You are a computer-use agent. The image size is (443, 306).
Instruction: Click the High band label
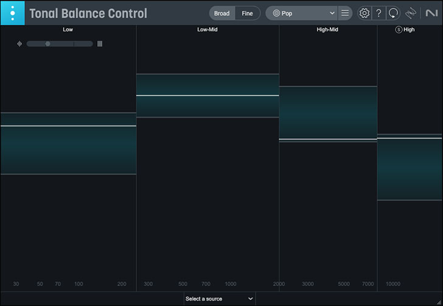[409, 30]
